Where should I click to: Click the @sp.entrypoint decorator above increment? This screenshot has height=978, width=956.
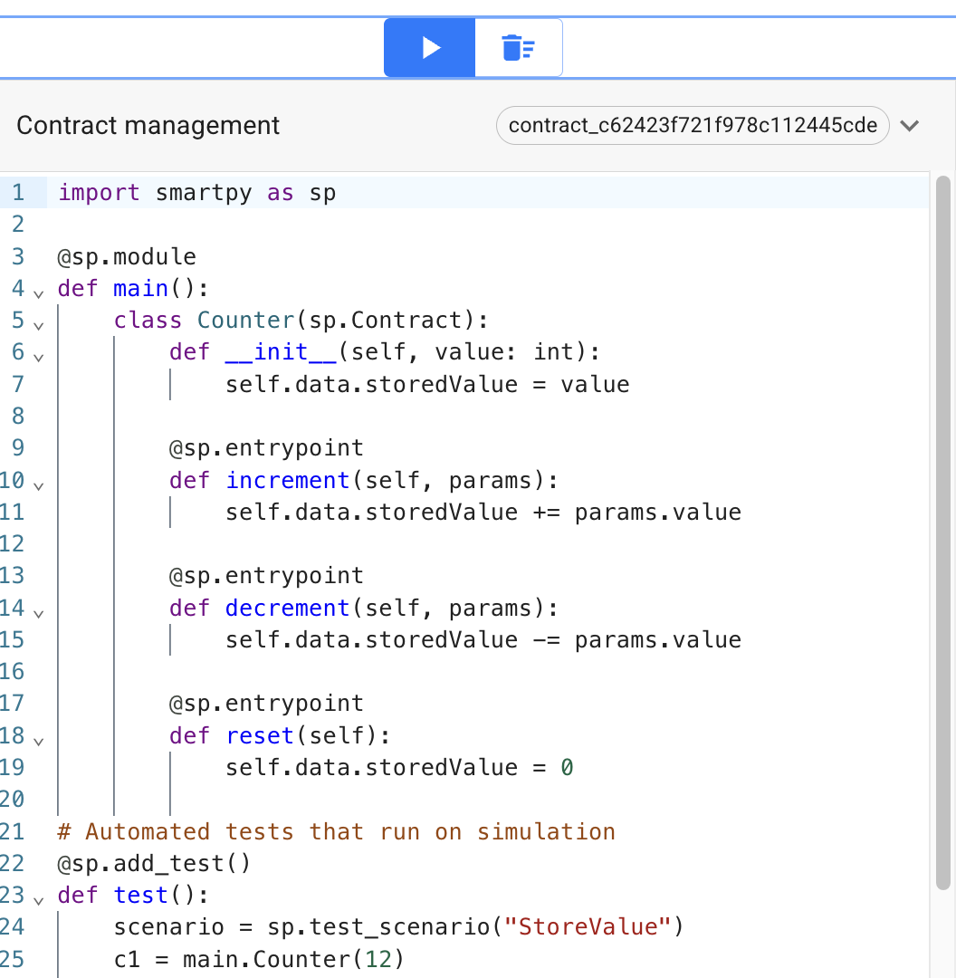(266, 448)
